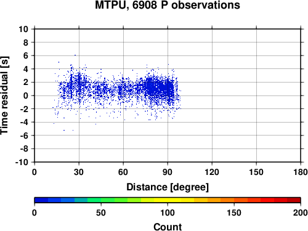Image resolution: width=308 pixels, height=231 pixels.
Task: Select the dark blue end of colorbar
Action: 41,200
